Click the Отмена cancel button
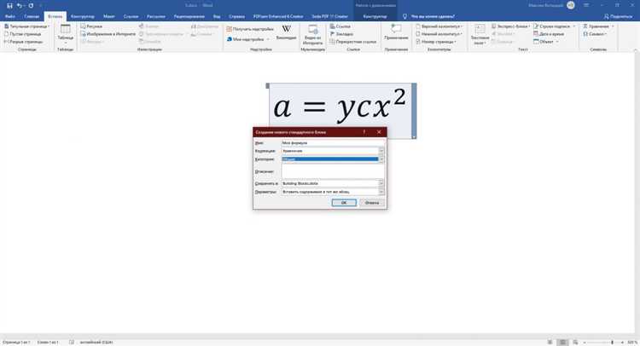The width and height of the screenshot is (640, 346). point(372,203)
